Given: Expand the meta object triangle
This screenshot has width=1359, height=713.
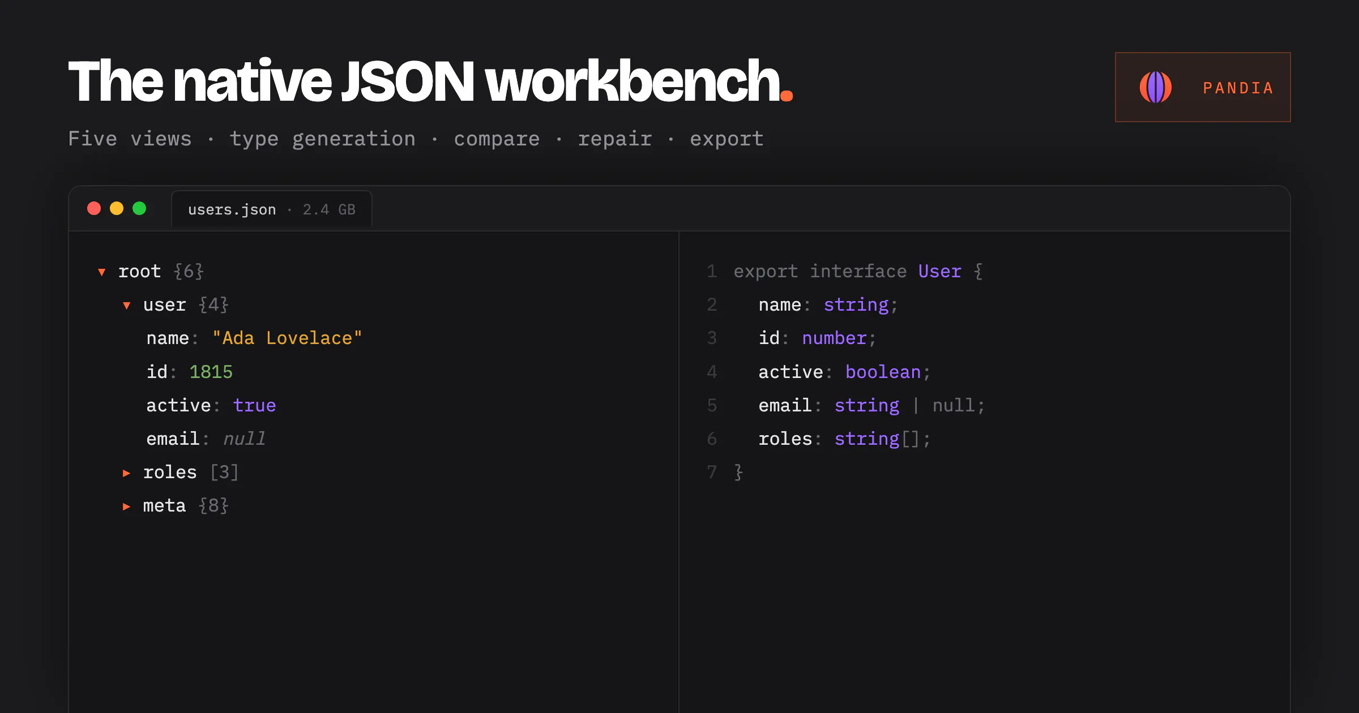Looking at the screenshot, I should point(127,506).
